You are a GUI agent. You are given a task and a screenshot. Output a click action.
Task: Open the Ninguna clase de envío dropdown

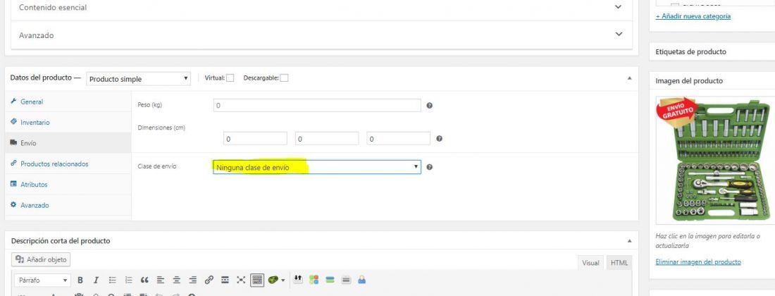click(x=317, y=168)
